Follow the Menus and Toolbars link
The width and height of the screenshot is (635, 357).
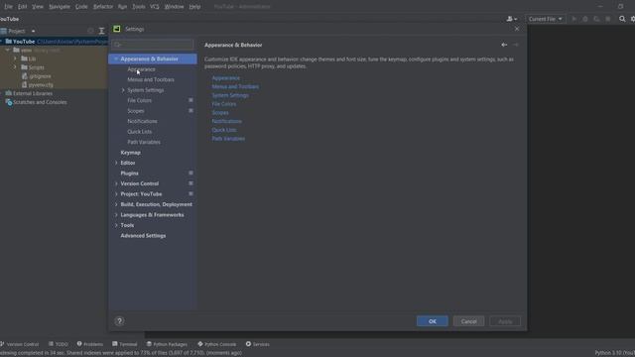(235, 86)
